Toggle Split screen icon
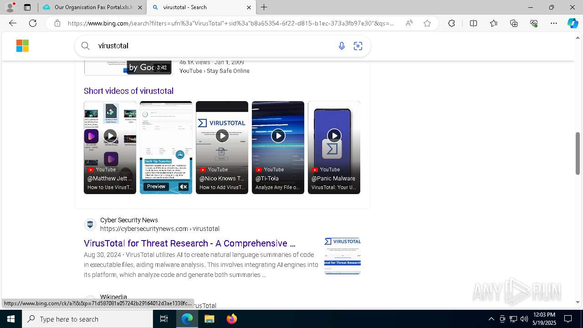 (x=473, y=23)
